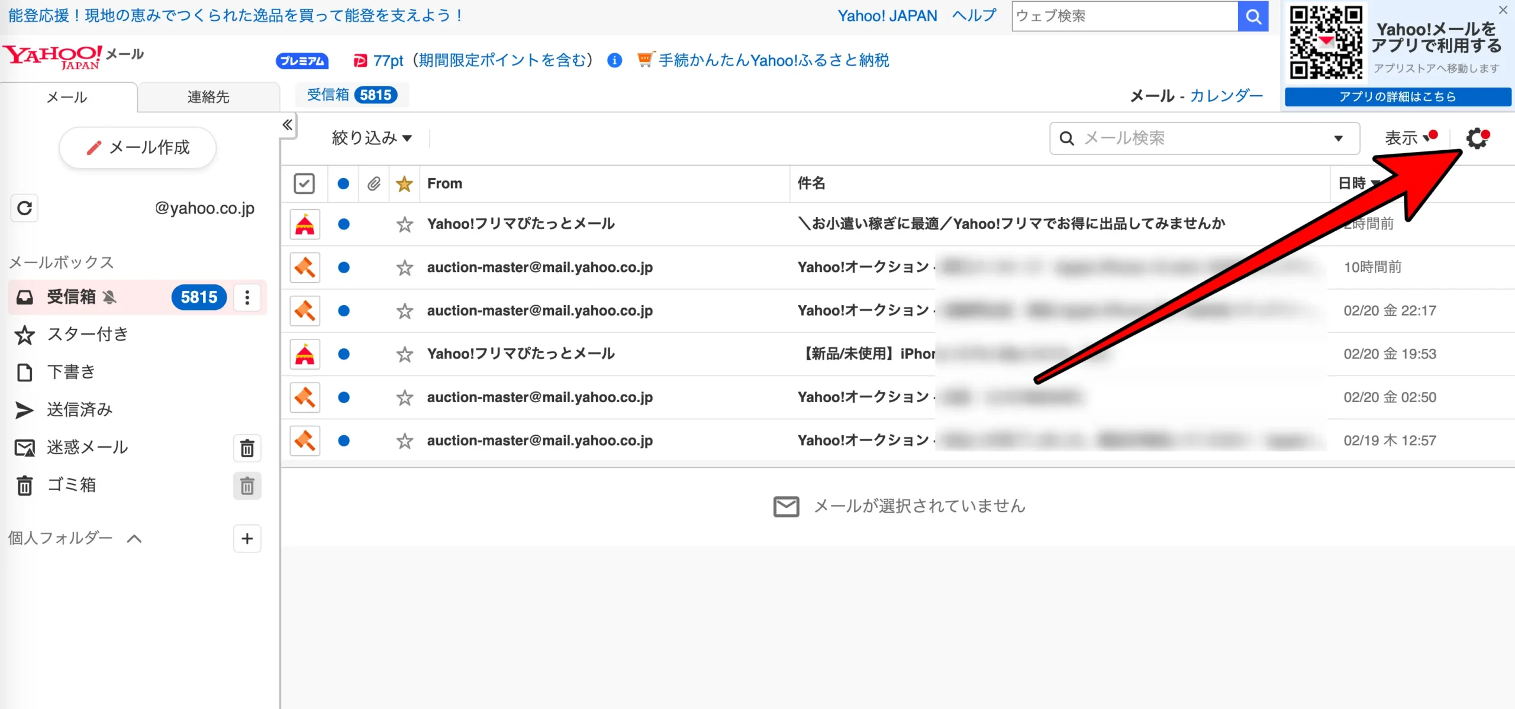The height and width of the screenshot is (709, 1515).
Task: Open the 送信済み sent mail folder
Action: coord(79,409)
